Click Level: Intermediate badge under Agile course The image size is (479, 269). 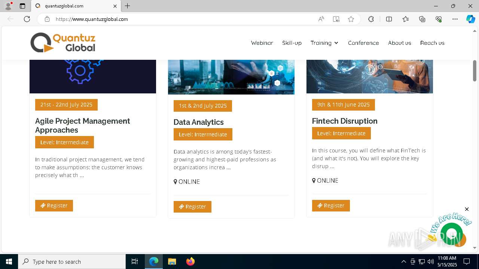tap(64, 142)
